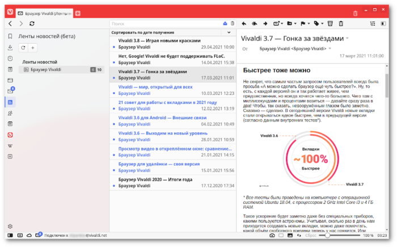This screenshot has height=247, width=397.
Task: Click the add feed plus button
Action: point(33,48)
